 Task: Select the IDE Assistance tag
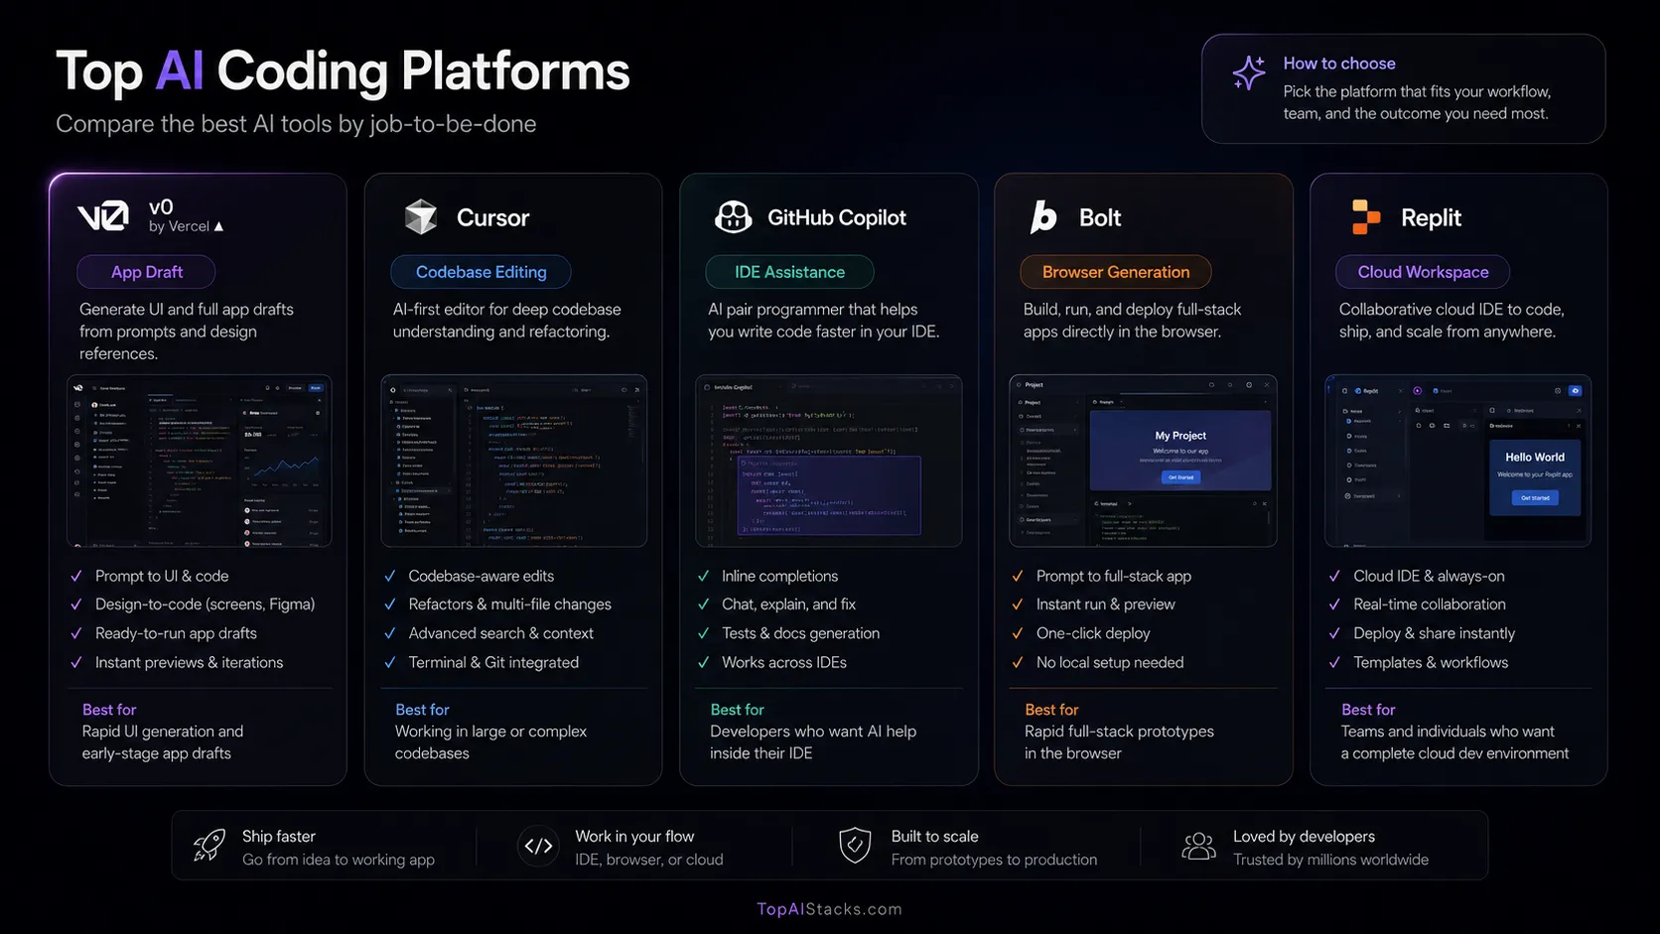[789, 272]
